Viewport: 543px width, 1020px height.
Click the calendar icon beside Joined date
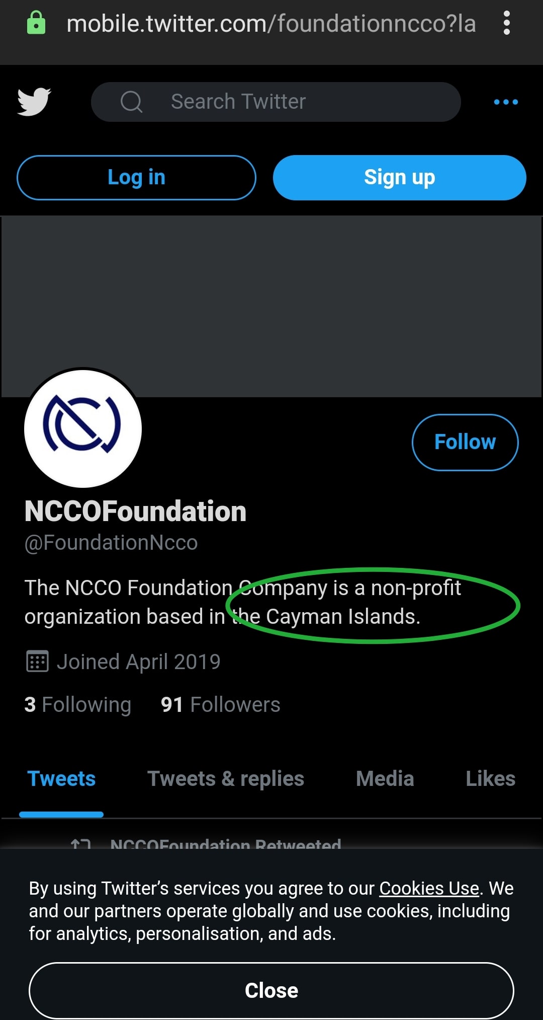(x=37, y=662)
